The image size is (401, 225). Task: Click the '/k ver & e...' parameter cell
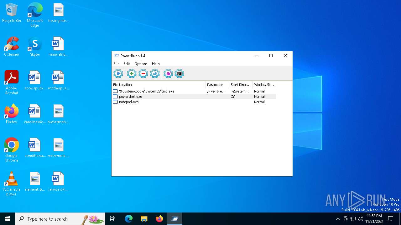pos(216,91)
